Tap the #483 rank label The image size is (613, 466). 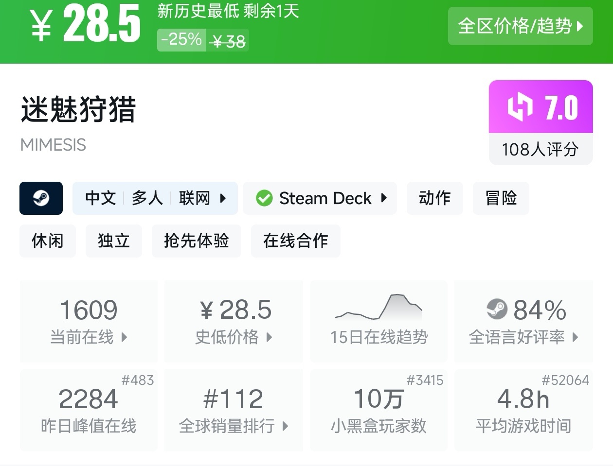[x=138, y=380]
